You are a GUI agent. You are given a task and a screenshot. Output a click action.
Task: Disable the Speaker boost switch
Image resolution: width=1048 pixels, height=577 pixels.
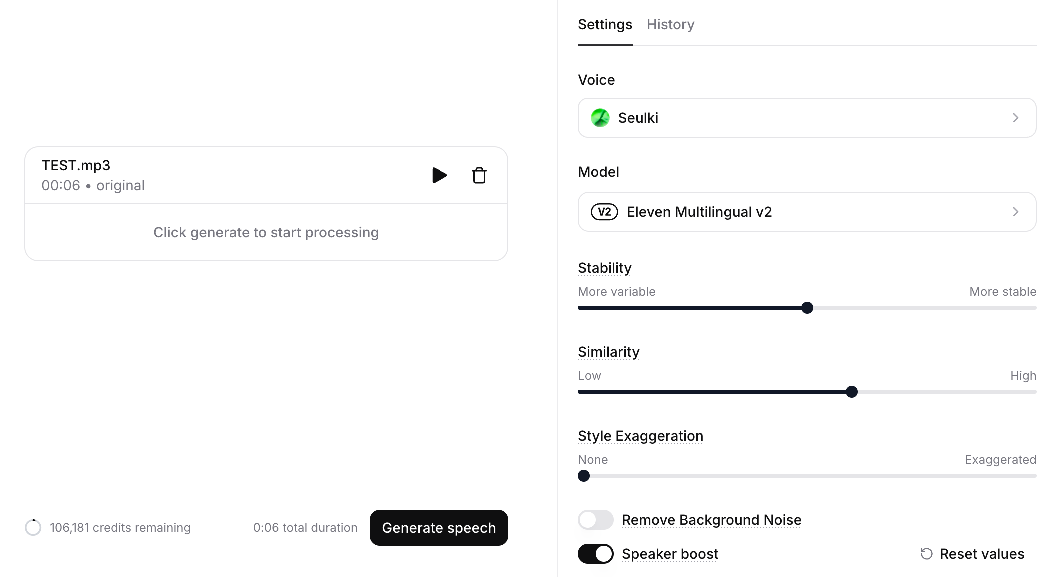click(595, 554)
